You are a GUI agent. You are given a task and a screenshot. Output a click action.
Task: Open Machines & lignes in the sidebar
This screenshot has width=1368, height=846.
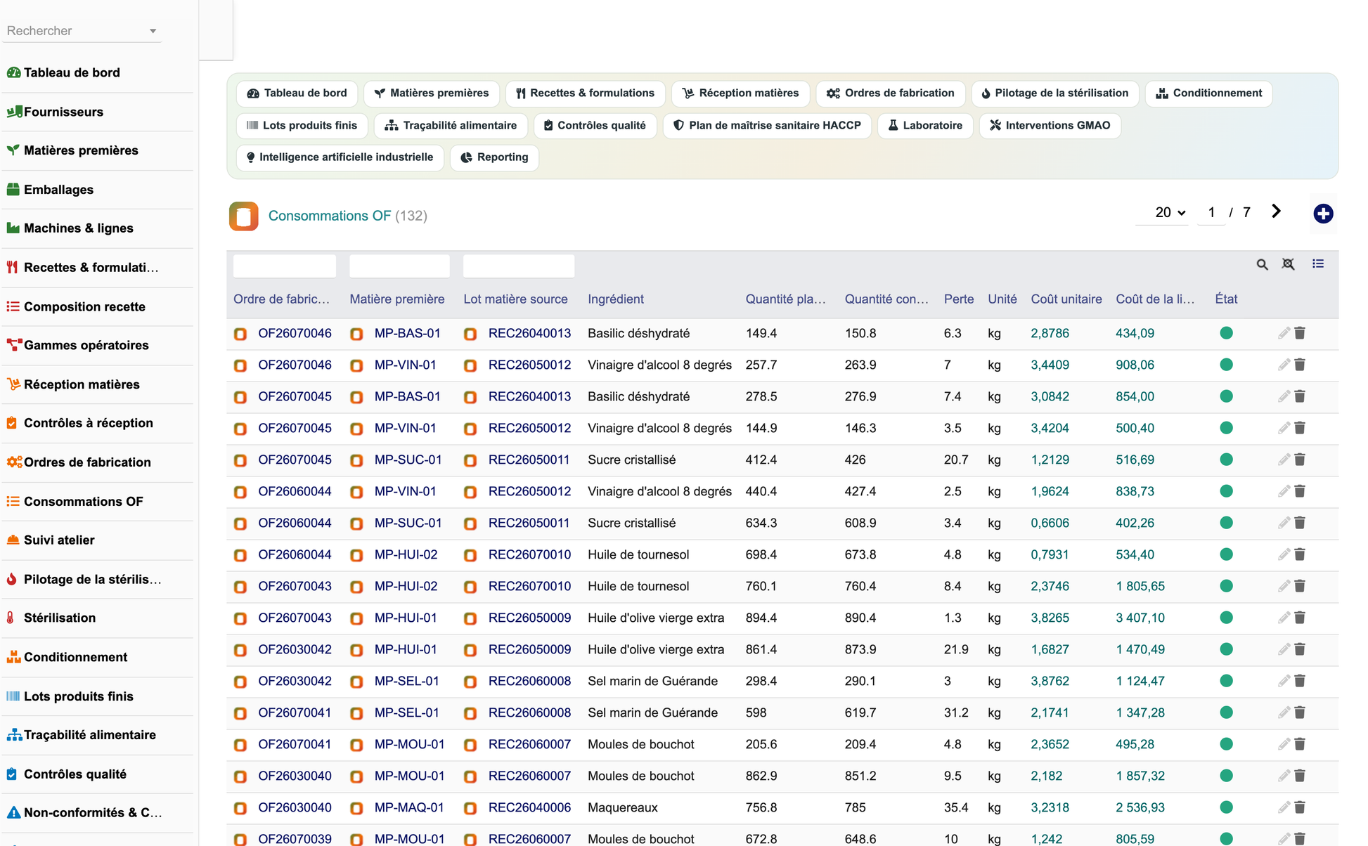[x=78, y=228]
